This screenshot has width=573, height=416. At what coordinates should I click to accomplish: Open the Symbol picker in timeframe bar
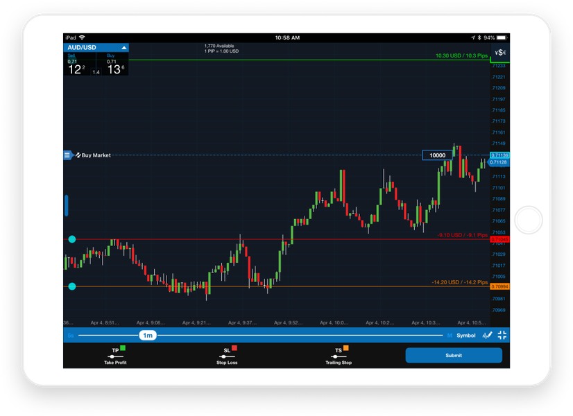[466, 336]
